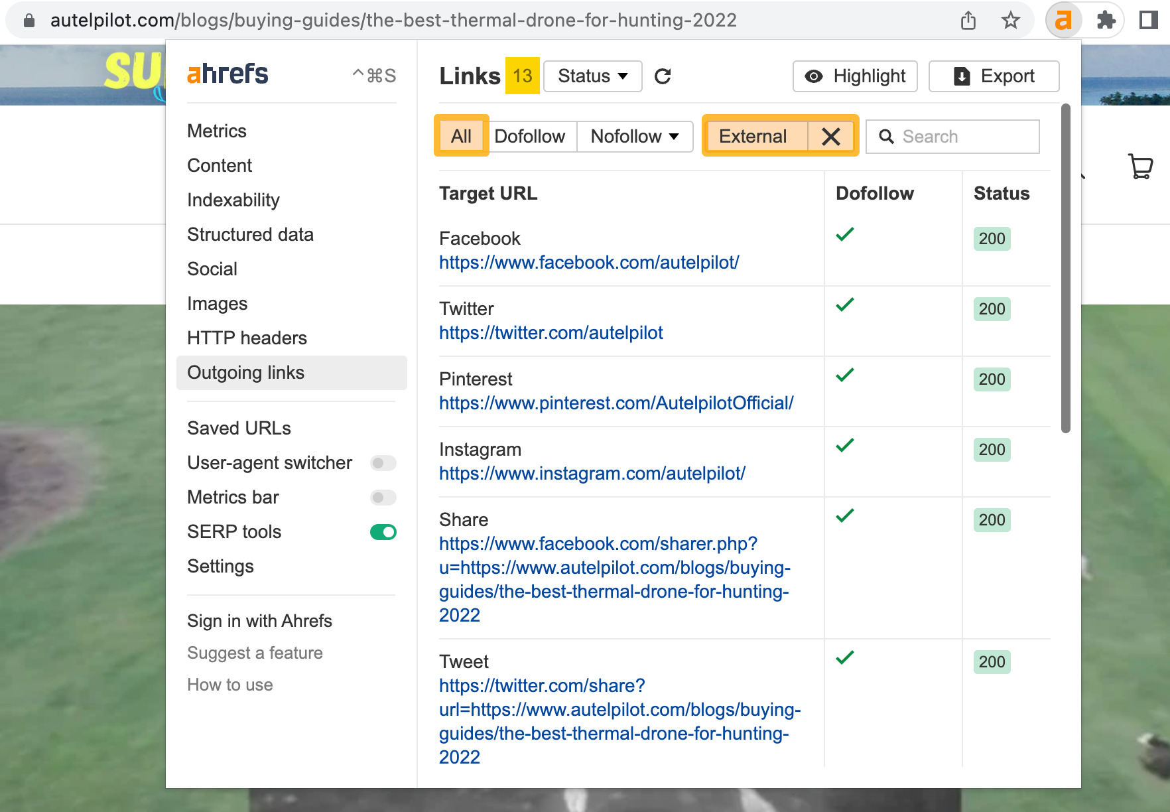The width and height of the screenshot is (1170, 812).
Task: Click the share page icon in address bar
Action: click(x=968, y=21)
